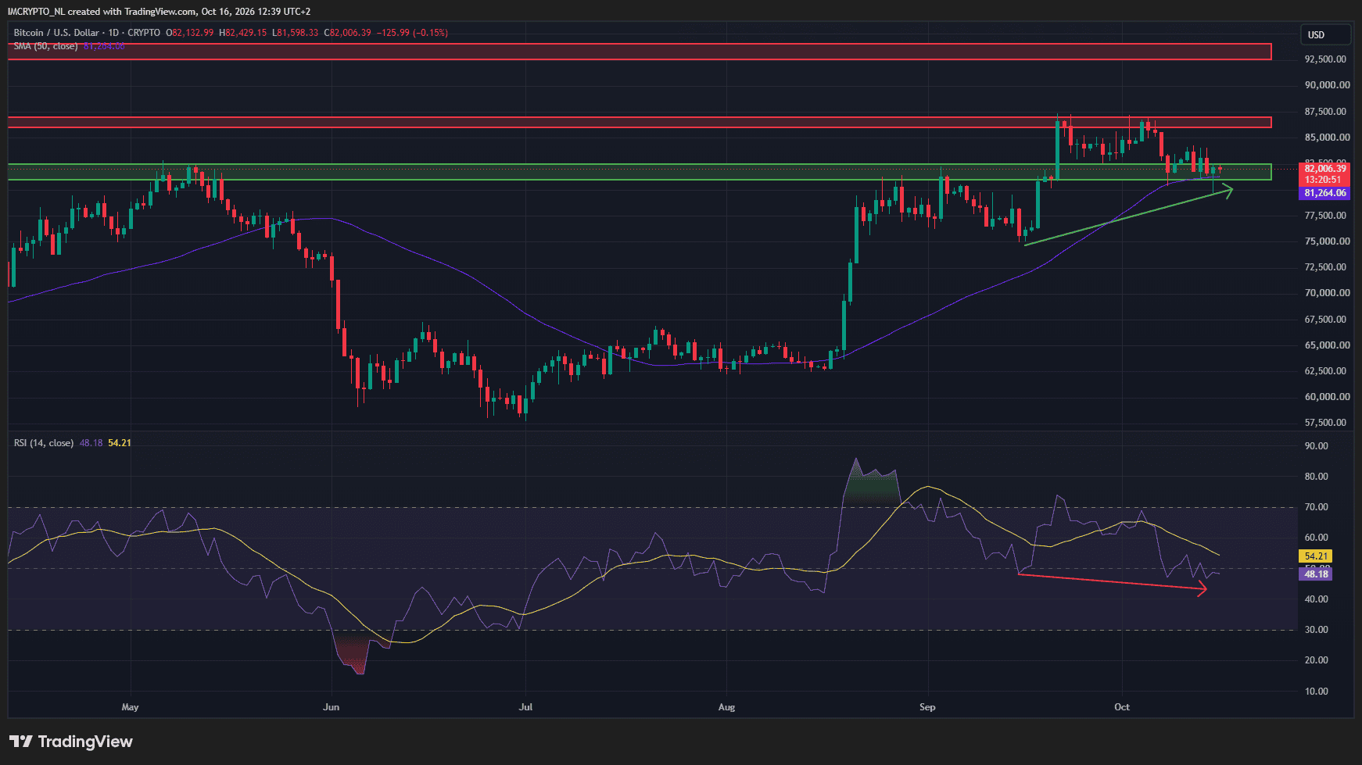The width and height of the screenshot is (1362, 765).
Task: Click the 57,500.00 price axis label
Action: click(1325, 423)
